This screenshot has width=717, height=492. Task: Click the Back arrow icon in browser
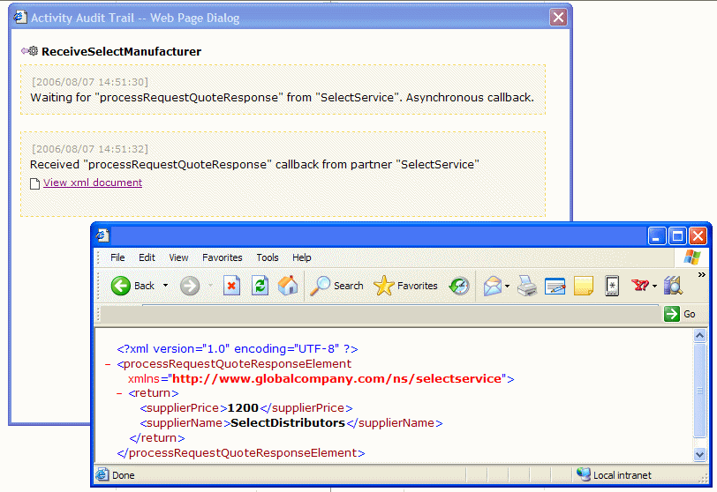click(x=121, y=287)
